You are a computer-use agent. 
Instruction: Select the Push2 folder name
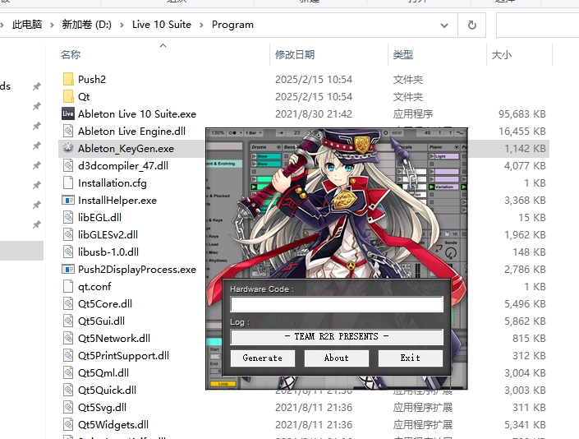pyautogui.click(x=92, y=80)
